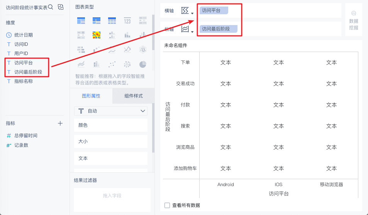Viewport: 368px width, 215px height.
Task: Click the 下单 row label
Action: (x=185, y=62)
